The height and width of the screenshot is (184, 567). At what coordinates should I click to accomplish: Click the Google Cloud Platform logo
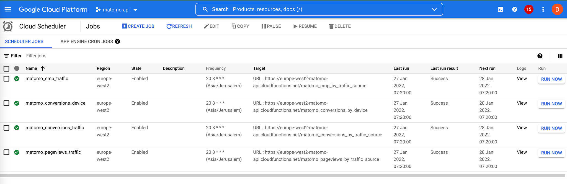click(53, 9)
